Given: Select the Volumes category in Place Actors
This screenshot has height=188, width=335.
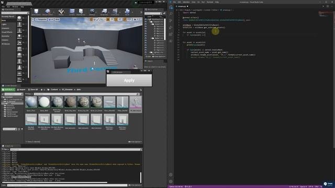Looking at the screenshot, I should [5, 40].
